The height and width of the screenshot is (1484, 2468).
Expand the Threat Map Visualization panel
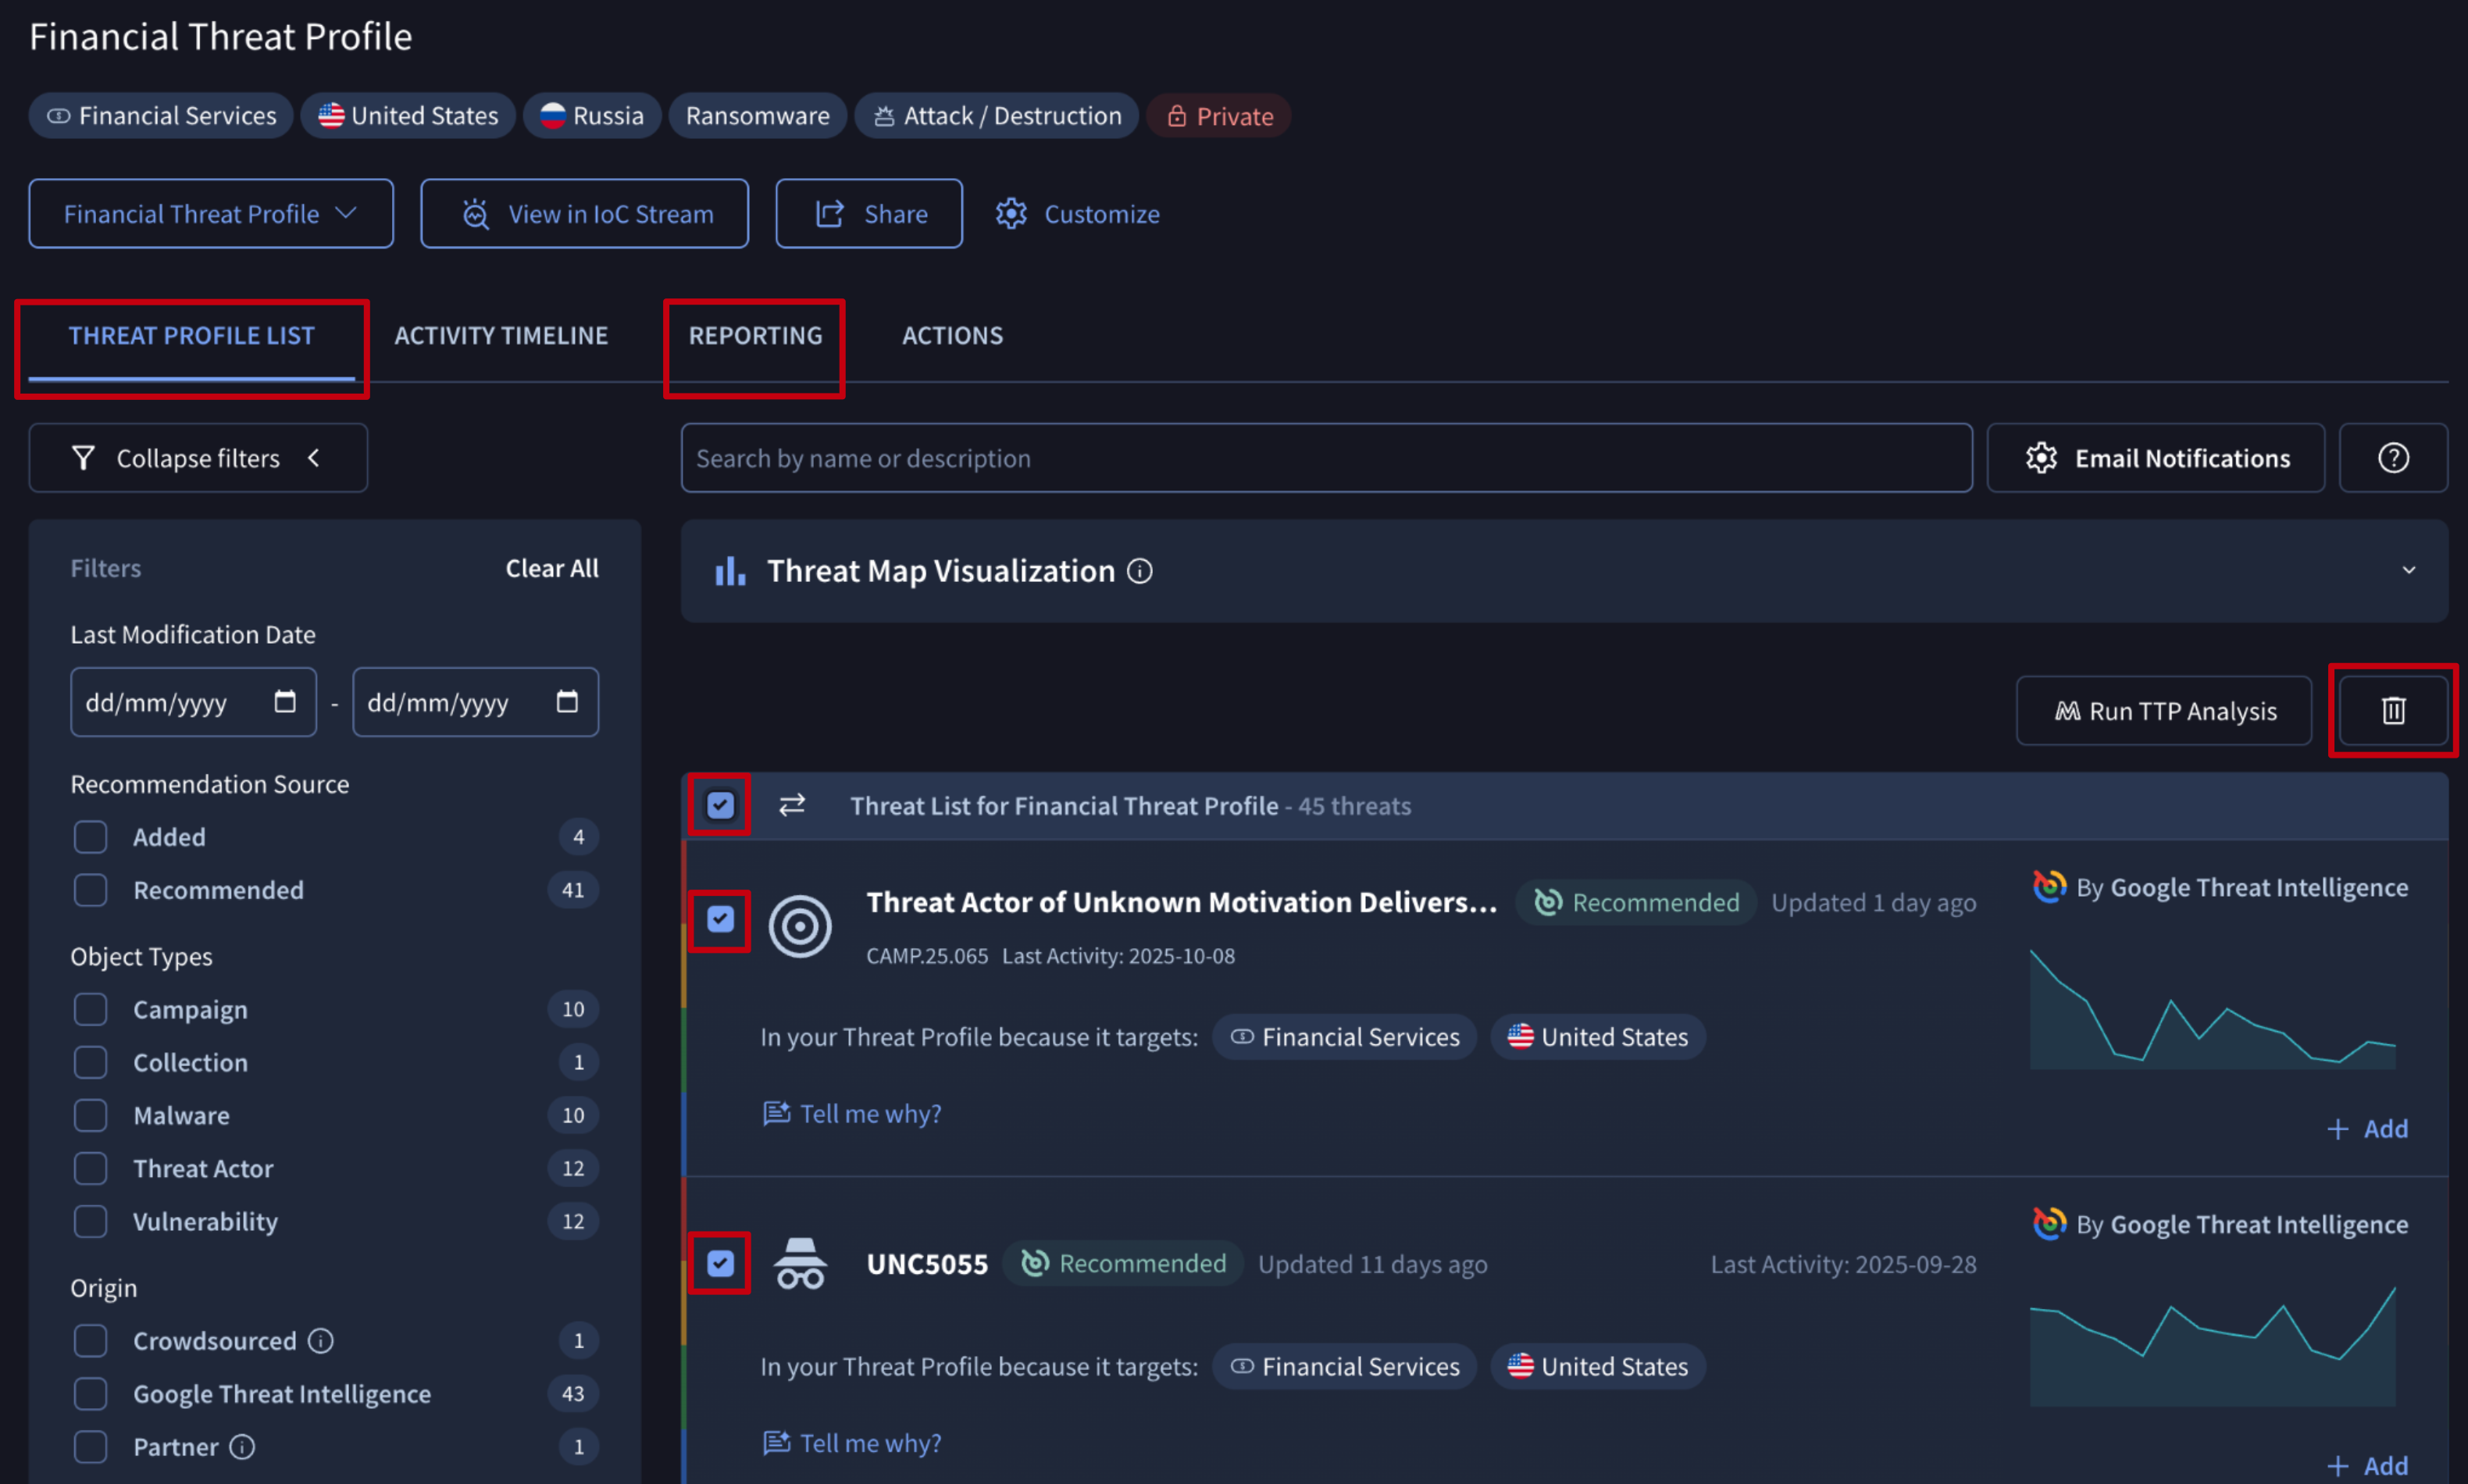[2408, 571]
